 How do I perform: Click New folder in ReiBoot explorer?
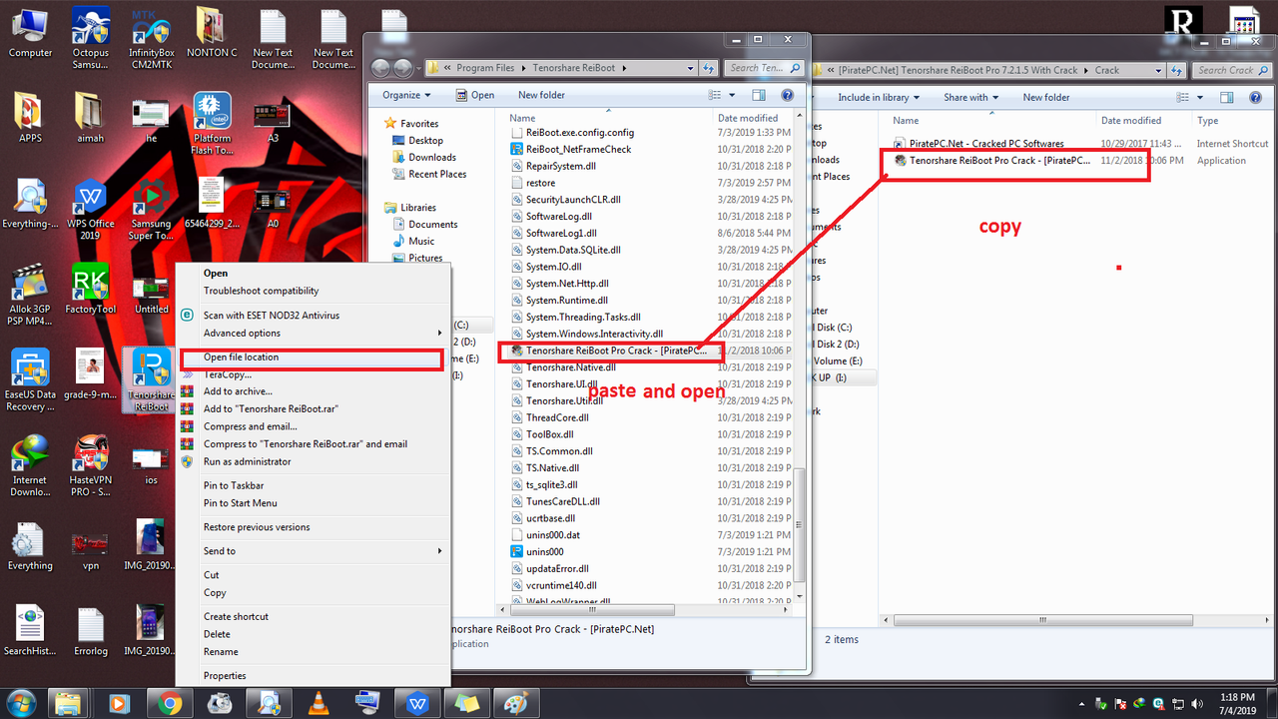pos(541,95)
